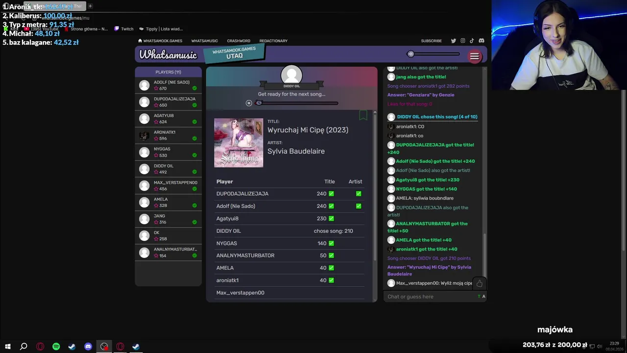This screenshot has width=627, height=353.
Task: Open the first Steam taskbar icon
Action: [x=72, y=347]
